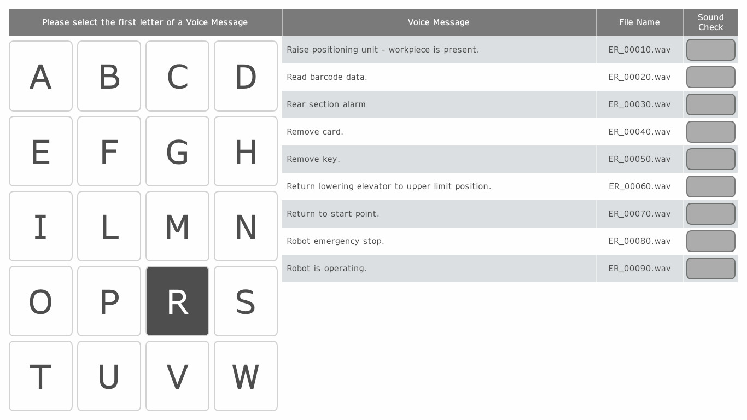
Task: Sound check the ER_00060.wav file
Action: point(710,186)
